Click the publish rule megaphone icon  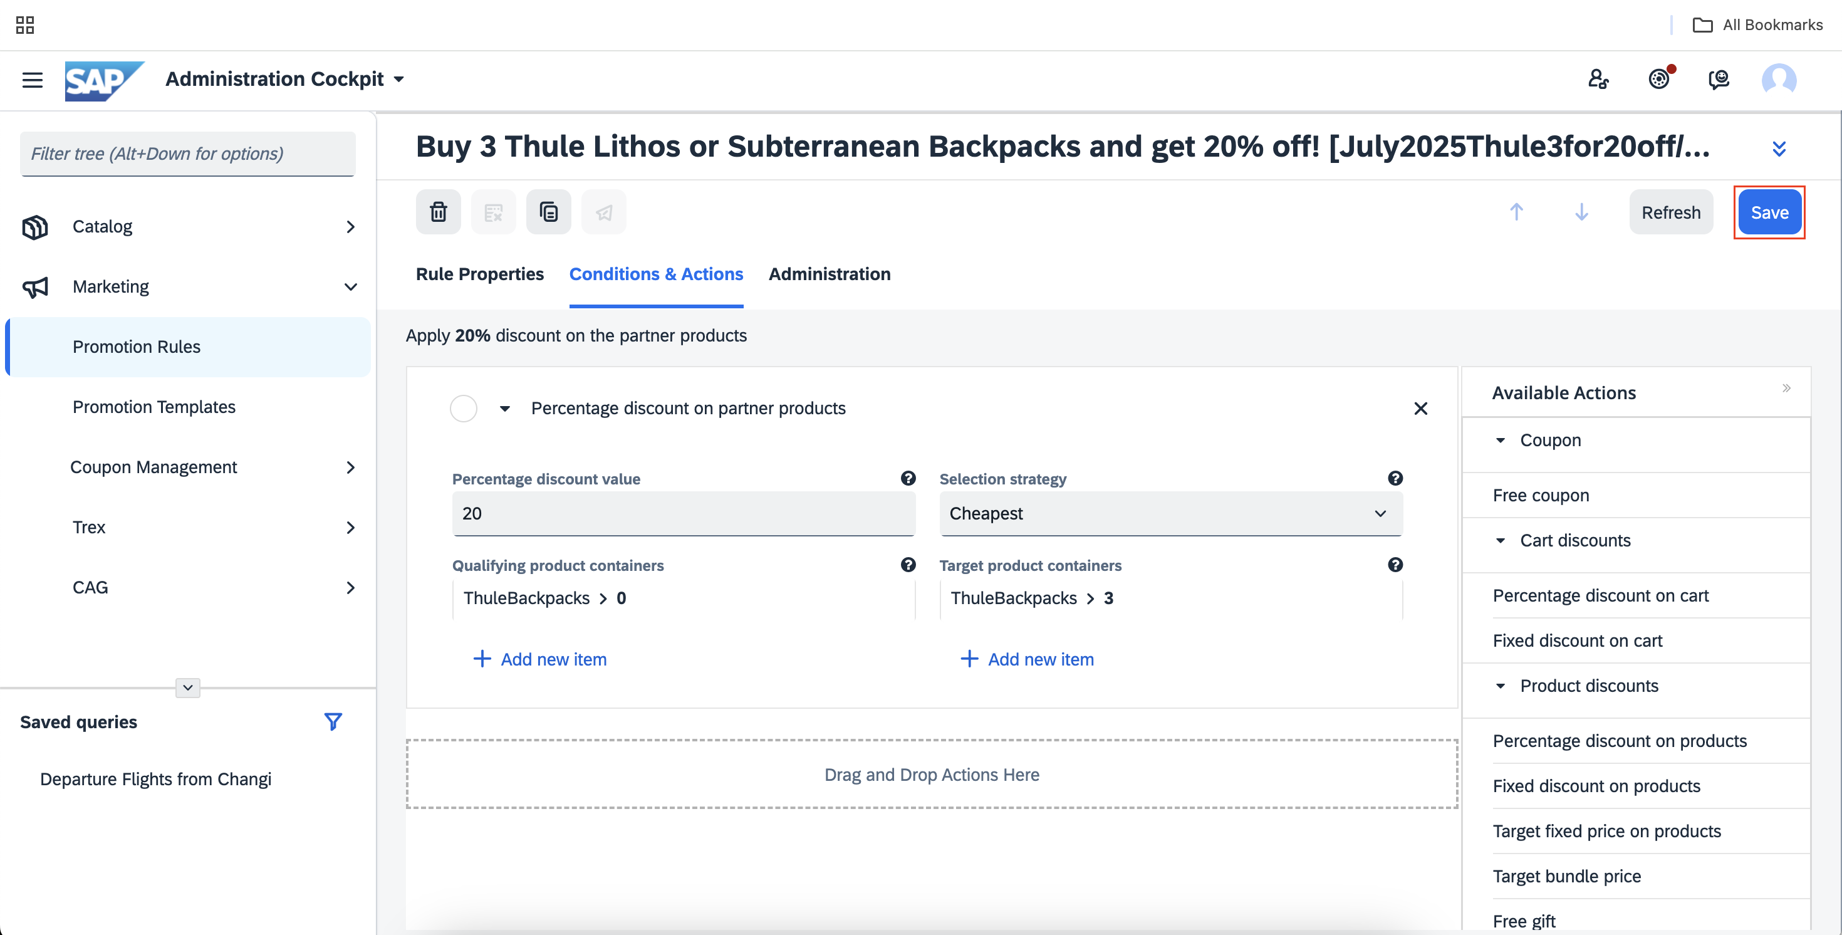point(603,212)
